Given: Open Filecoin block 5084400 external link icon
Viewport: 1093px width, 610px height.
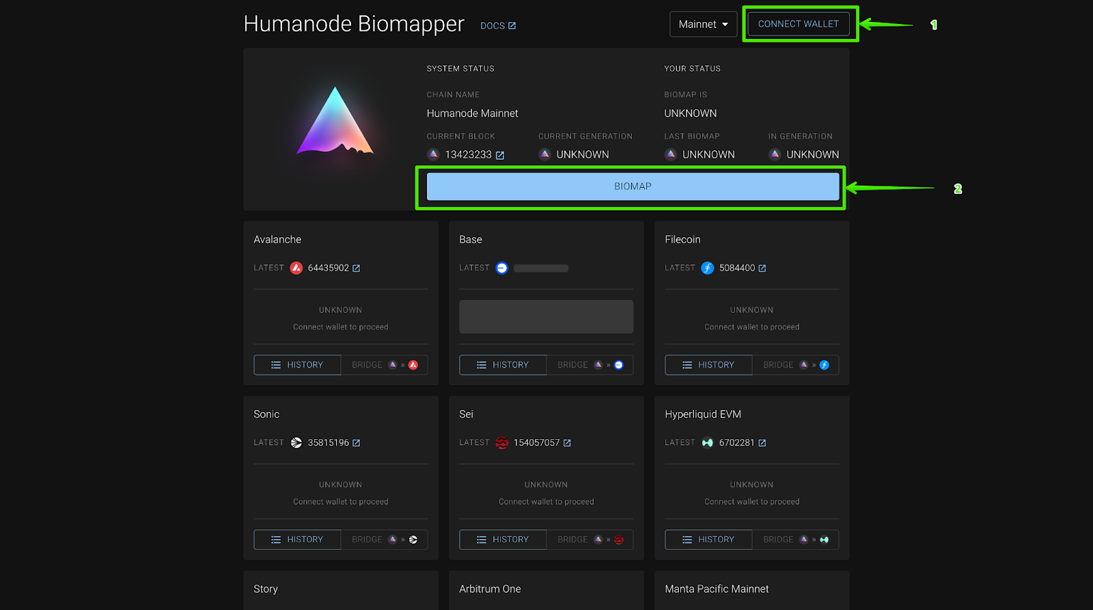Looking at the screenshot, I should 762,268.
